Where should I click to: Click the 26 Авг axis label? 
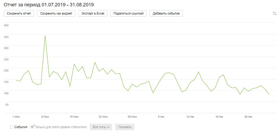point(248,117)
